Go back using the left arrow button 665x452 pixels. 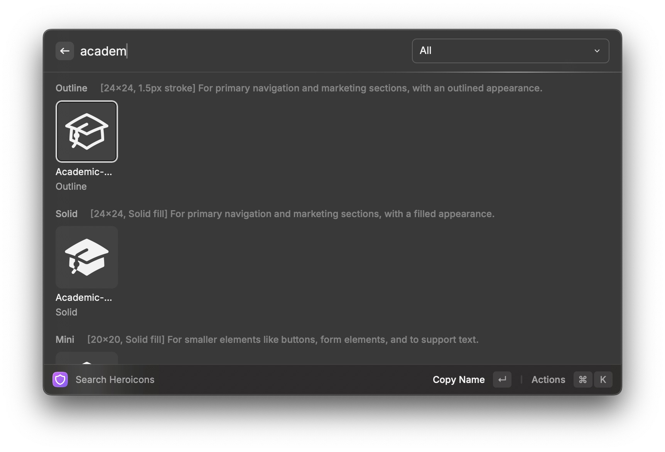pos(65,51)
